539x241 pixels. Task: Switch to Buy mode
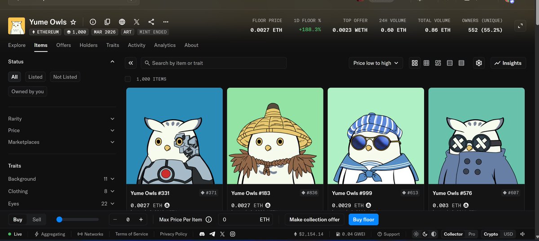18,219
